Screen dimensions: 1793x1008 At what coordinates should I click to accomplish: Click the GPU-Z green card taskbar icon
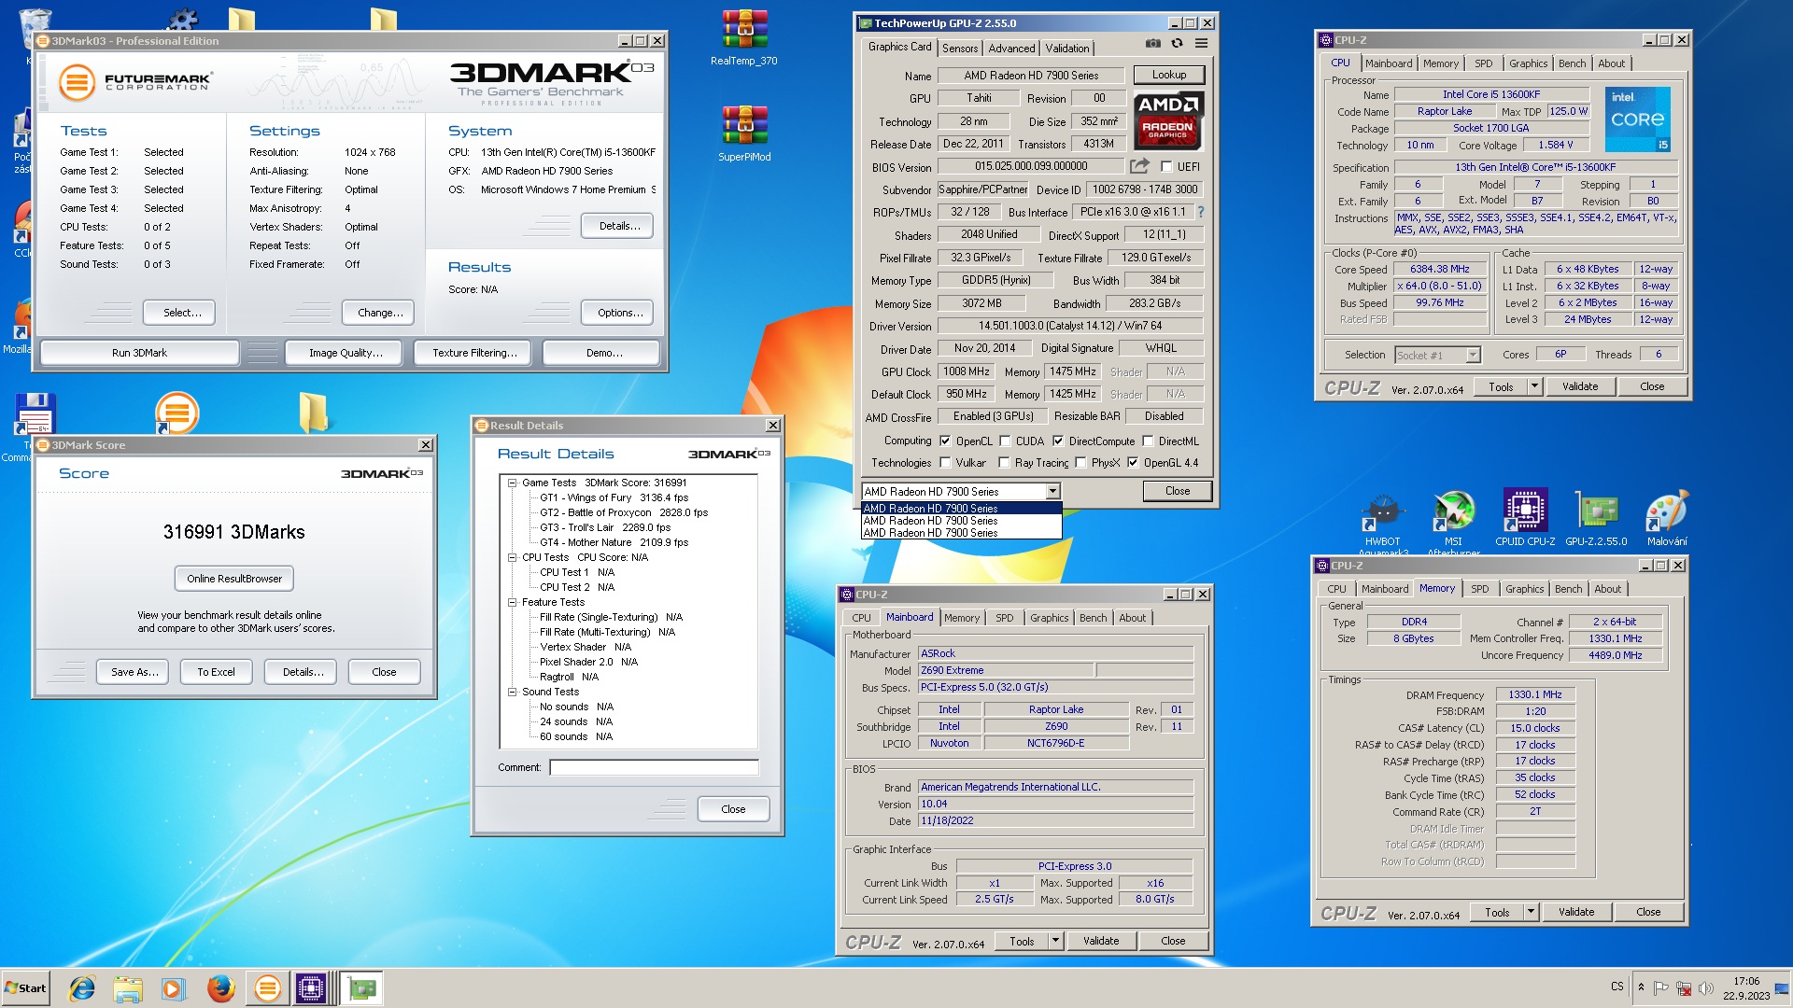click(x=361, y=987)
